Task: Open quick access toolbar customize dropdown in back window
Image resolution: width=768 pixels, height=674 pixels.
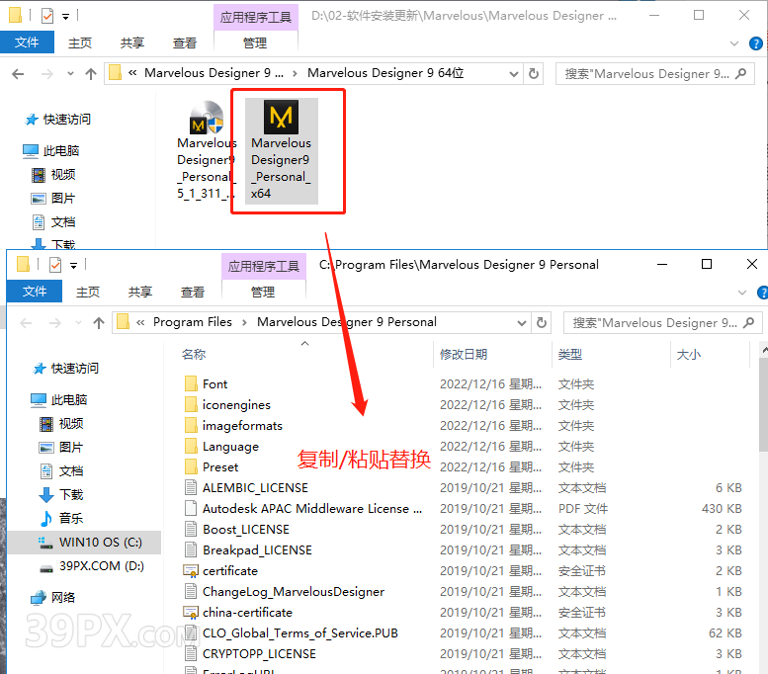Action: [x=65, y=17]
